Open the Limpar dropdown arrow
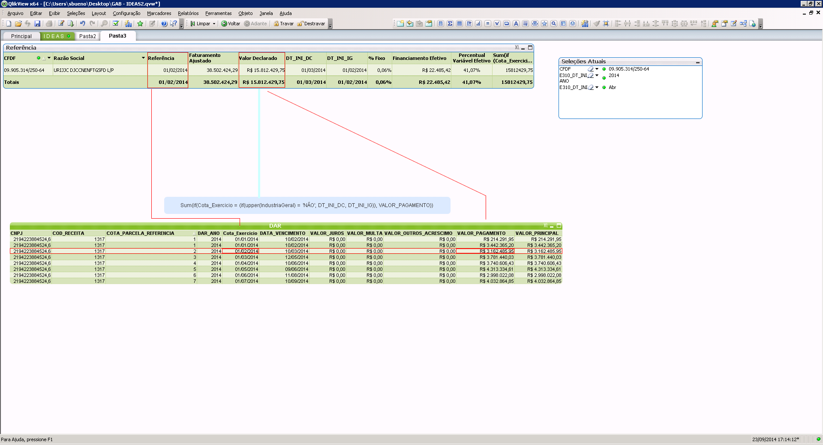 click(x=214, y=24)
